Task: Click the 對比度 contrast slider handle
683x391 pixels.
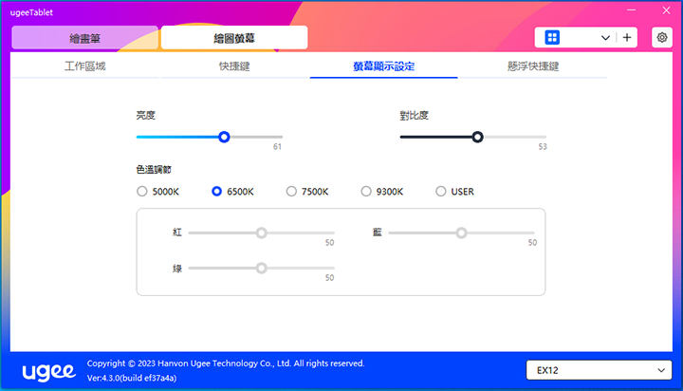Action: click(x=477, y=137)
